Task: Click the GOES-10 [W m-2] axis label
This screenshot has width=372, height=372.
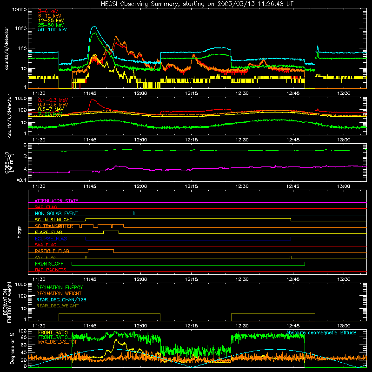Action: (x=9, y=162)
